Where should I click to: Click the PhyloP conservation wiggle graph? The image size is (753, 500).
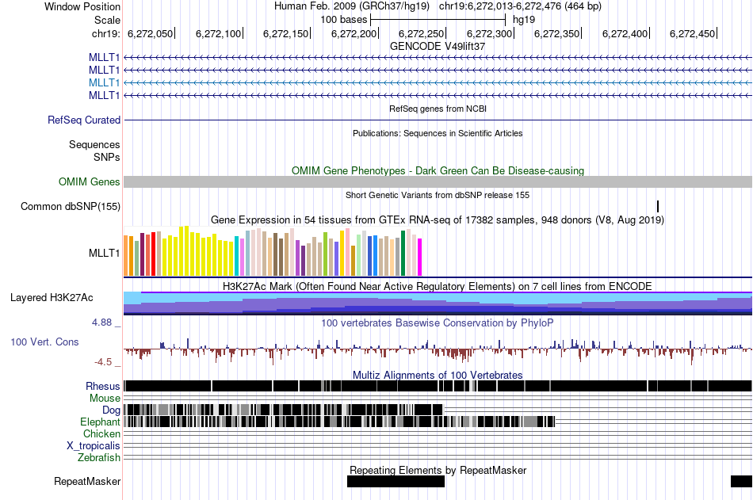tap(438, 350)
